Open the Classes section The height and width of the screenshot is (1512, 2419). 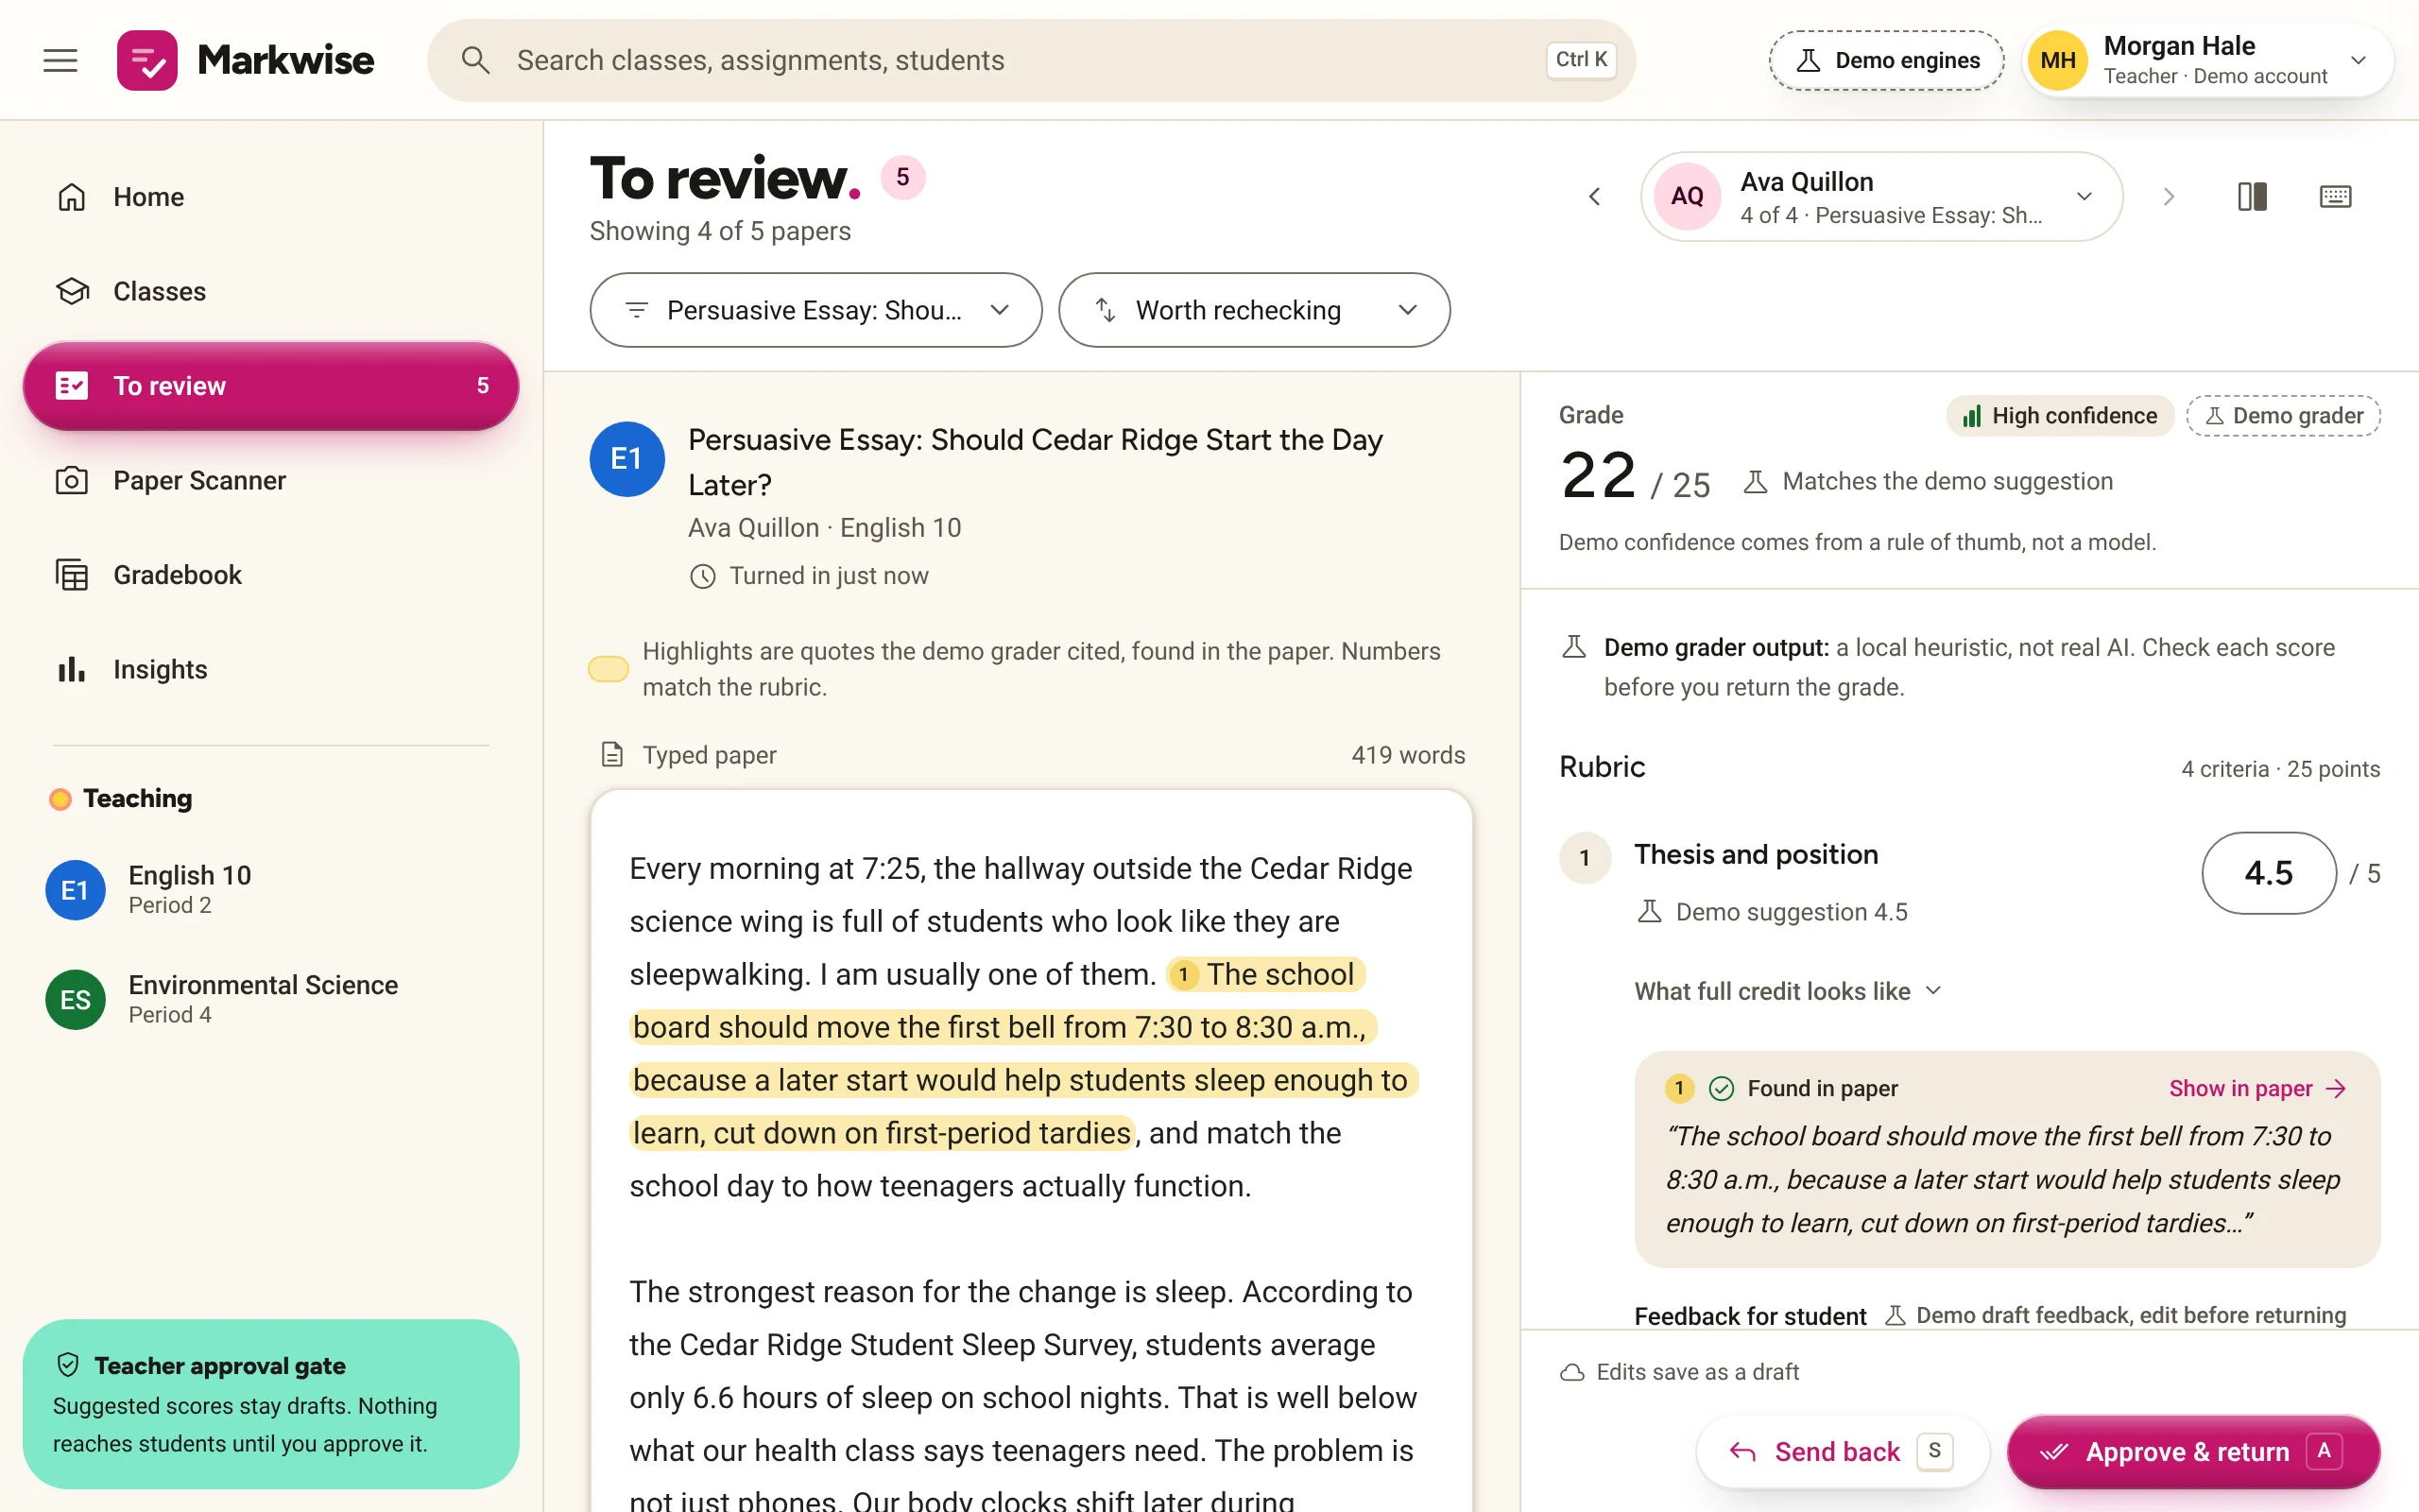click(x=271, y=291)
